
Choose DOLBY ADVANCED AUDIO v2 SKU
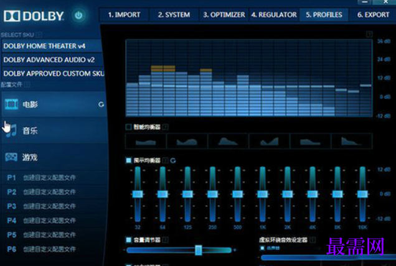[x=52, y=60]
